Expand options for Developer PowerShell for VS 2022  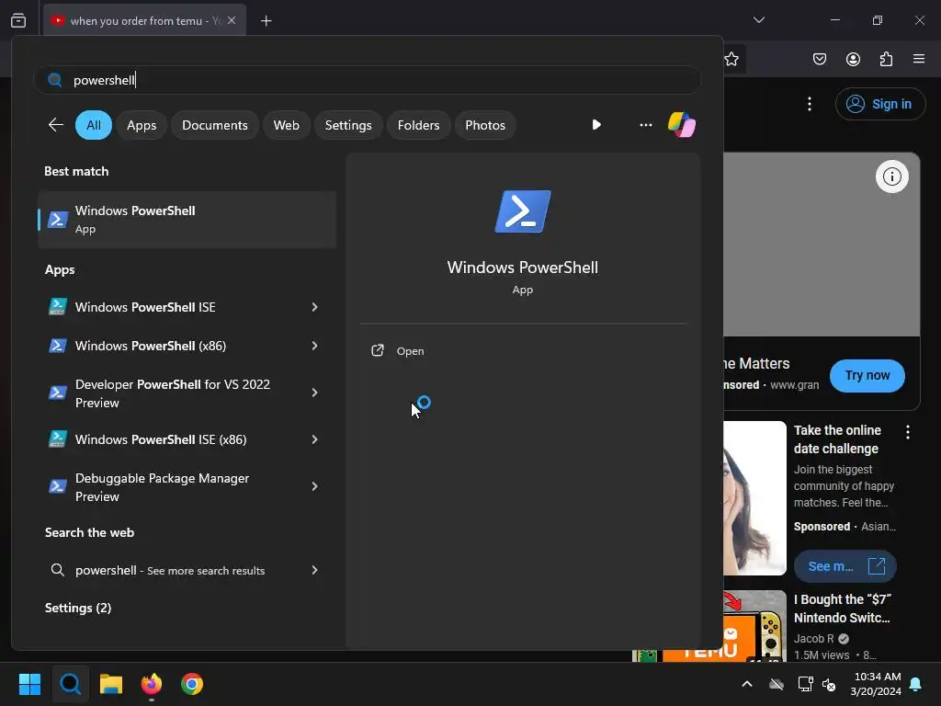tap(314, 393)
